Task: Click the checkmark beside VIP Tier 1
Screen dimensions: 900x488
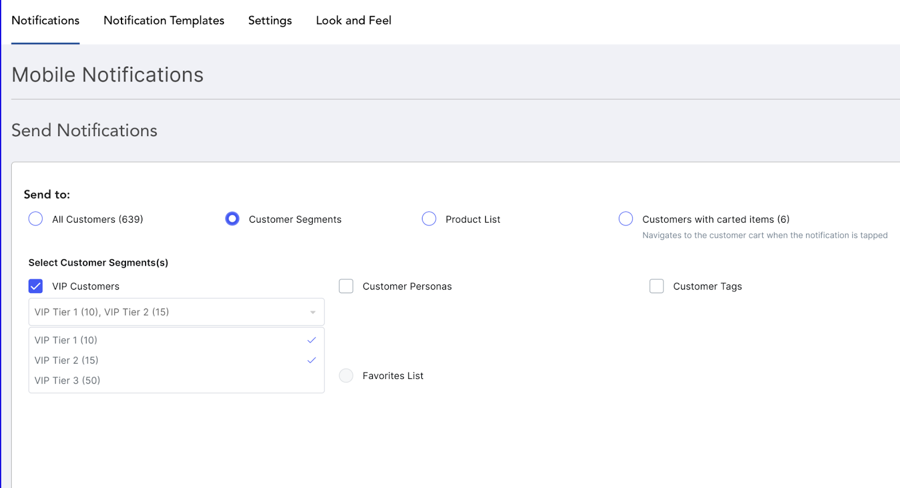Action: [x=312, y=340]
